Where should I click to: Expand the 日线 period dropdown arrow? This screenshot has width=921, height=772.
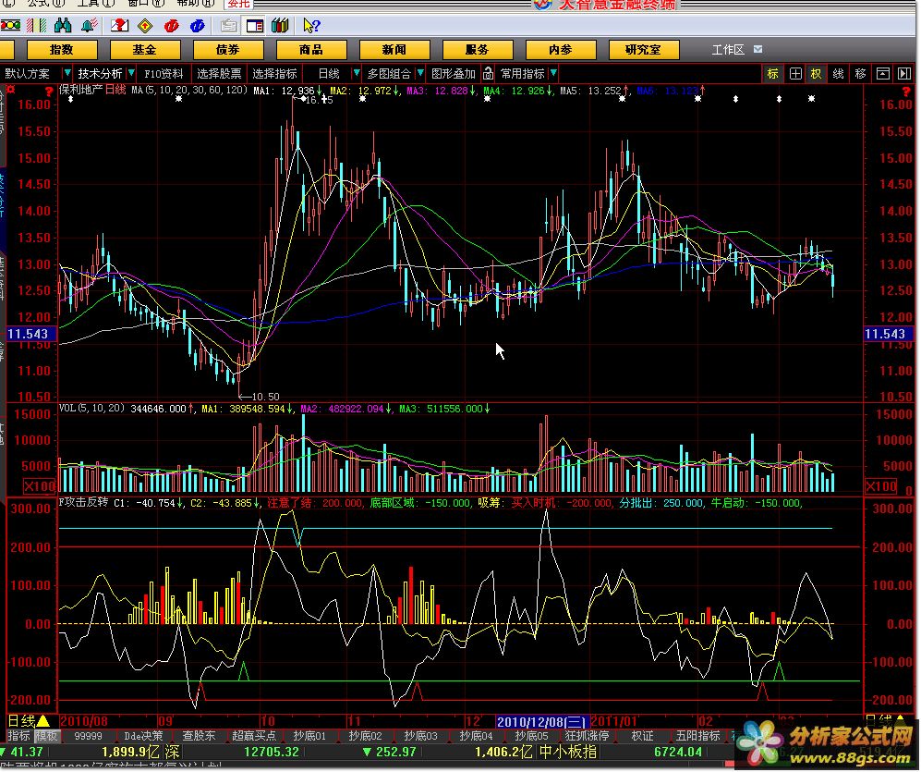pyautogui.click(x=356, y=73)
